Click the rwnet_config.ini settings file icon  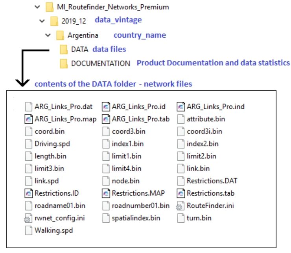tap(28, 218)
